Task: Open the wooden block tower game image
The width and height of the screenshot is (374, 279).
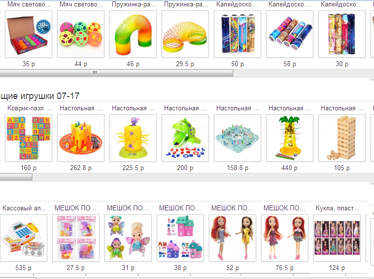Action: [342, 138]
